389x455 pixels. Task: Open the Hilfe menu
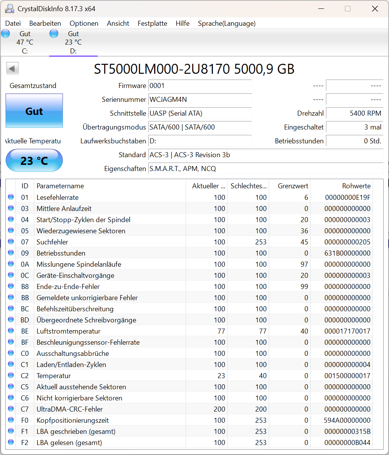[182, 23]
